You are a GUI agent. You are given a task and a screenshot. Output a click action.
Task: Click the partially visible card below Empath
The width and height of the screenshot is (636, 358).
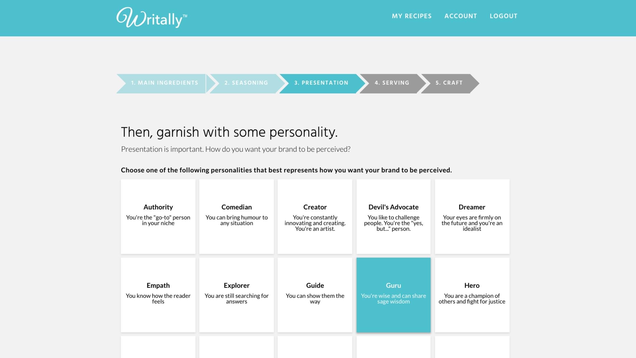(158, 347)
